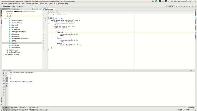Open the Database side tool window
The image size is (197, 111).
(196, 36)
